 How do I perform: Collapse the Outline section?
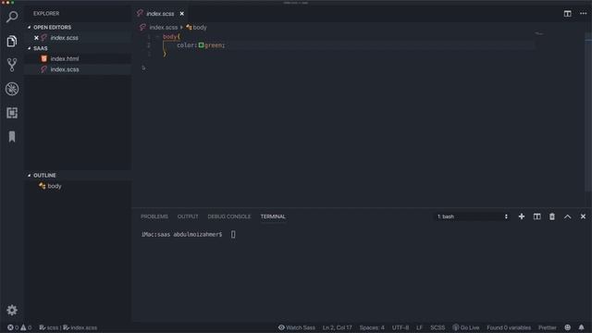[29, 175]
